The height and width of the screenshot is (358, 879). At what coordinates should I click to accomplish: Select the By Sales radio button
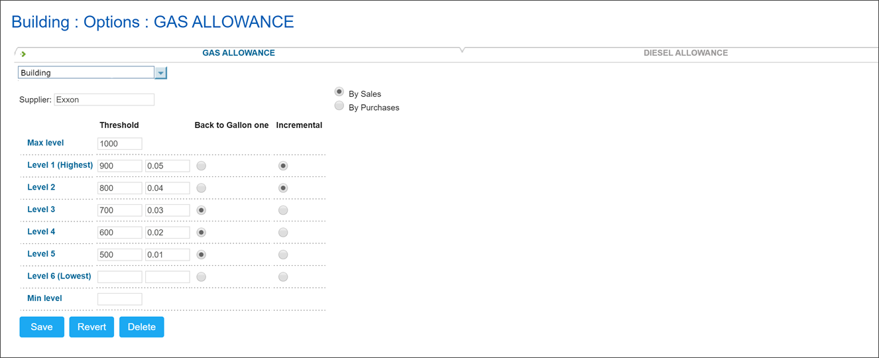click(x=339, y=92)
